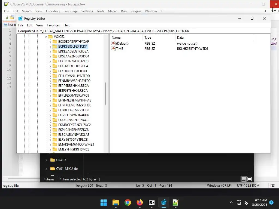
Task: Click the registry address bar path
Action: click(x=104, y=31)
